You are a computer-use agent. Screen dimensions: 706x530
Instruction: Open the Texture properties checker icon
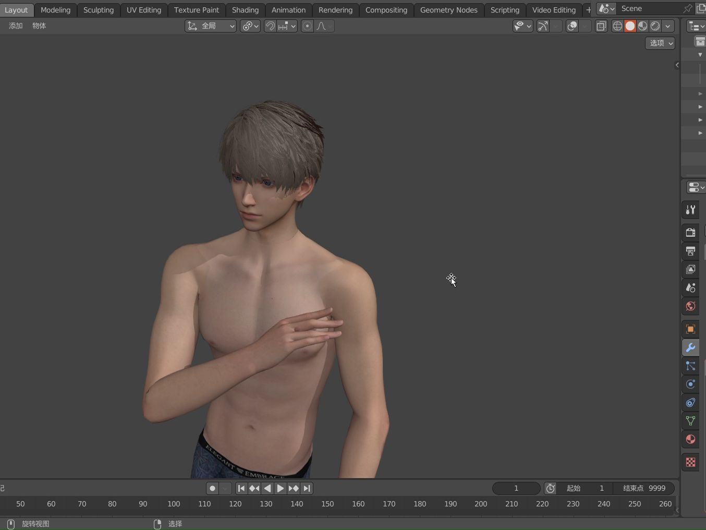pyautogui.click(x=690, y=462)
